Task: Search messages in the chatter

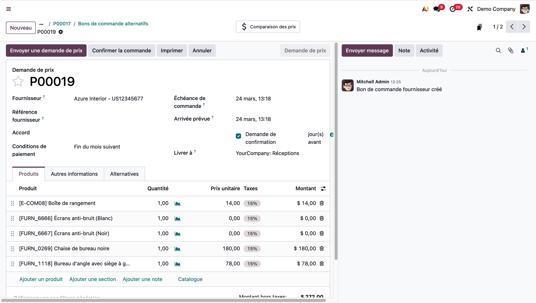Action: point(498,51)
